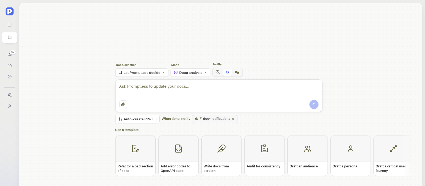Open the camera screenshots icon
Screen dimensions: 425x186
10,65
